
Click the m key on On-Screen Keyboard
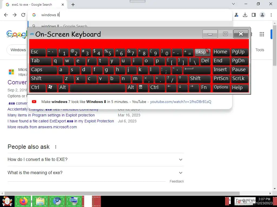[137, 79]
